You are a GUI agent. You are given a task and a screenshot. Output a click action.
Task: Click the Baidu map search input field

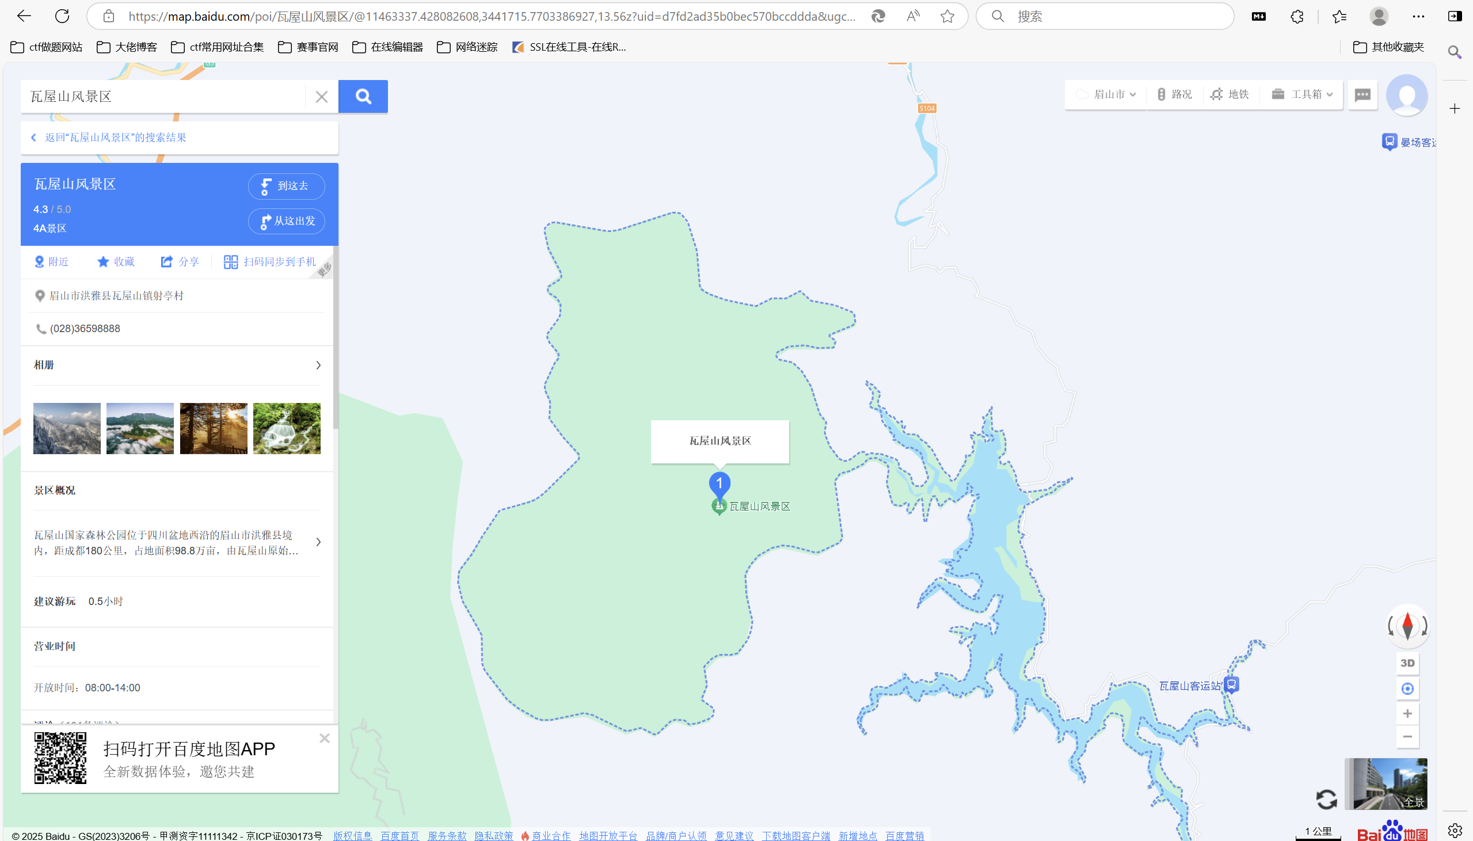point(163,97)
